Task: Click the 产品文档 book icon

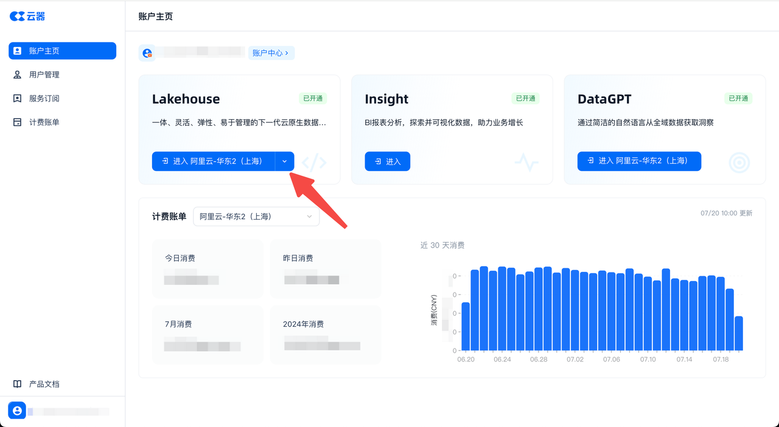Action: tap(18, 384)
